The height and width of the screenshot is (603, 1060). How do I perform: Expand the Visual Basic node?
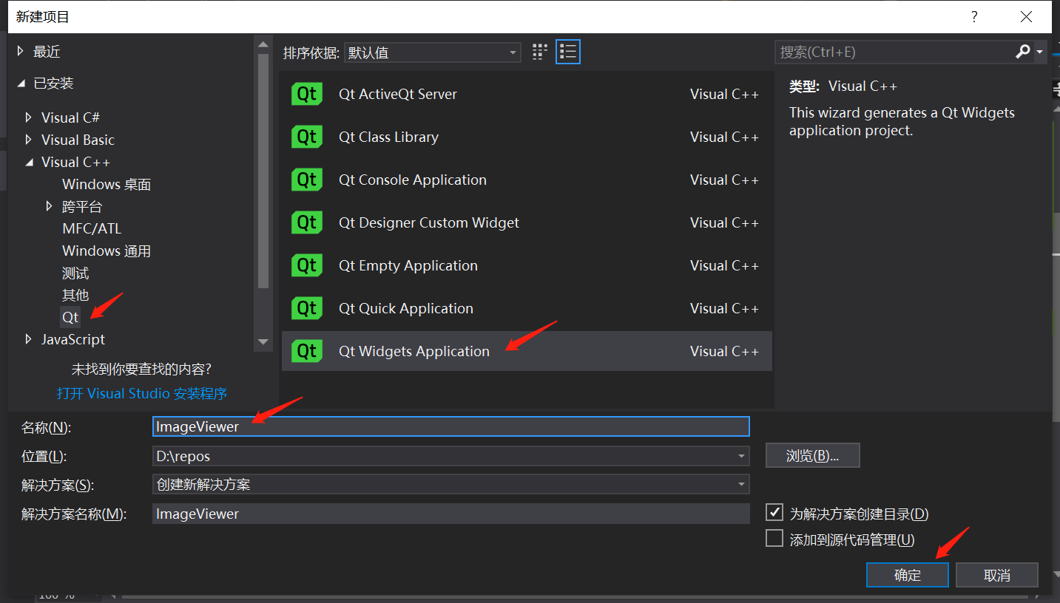point(29,140)
